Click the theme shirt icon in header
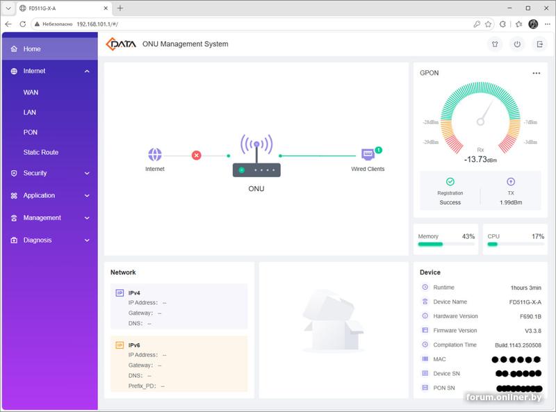Viewport: 556px width, 412px height. (x=495, y=44)
